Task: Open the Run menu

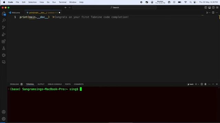Action: pos(54,2)
